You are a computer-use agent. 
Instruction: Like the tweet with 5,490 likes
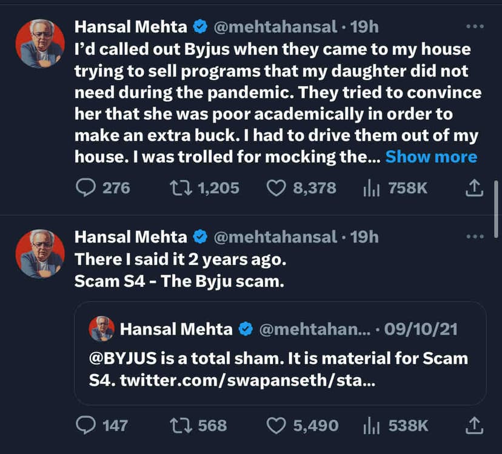tap(276, 425)
